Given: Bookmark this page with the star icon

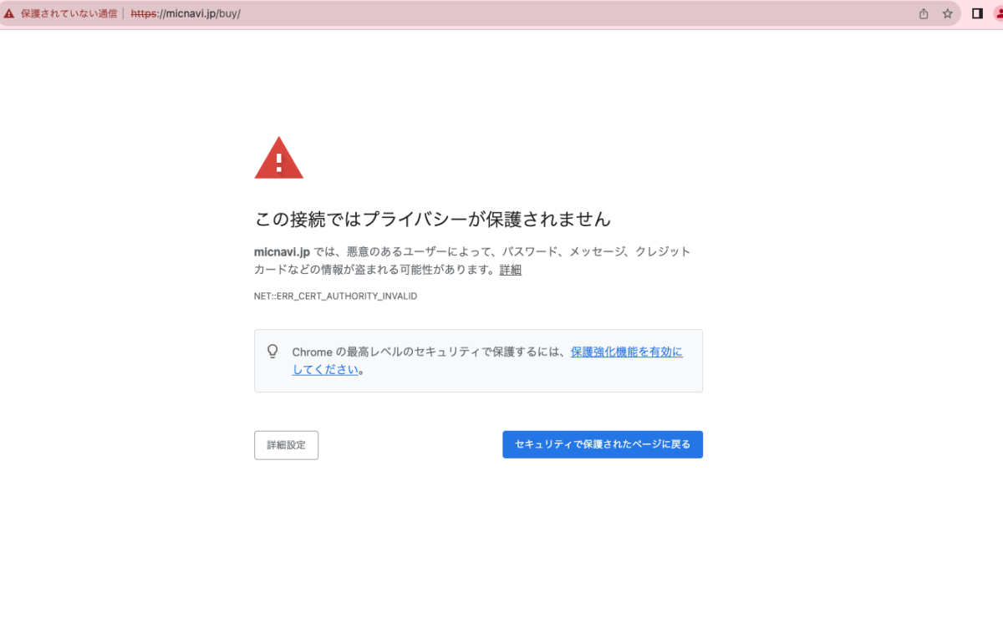Looking at the screenshot, I should (x=947, y=14).
